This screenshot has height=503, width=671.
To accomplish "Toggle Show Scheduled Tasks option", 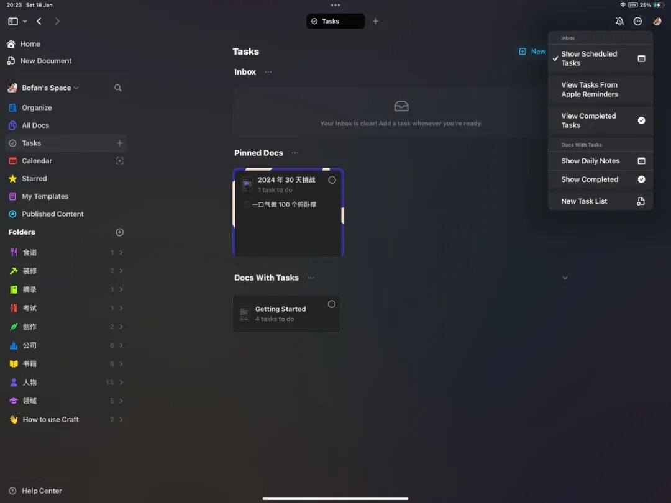I will (600, 58).
